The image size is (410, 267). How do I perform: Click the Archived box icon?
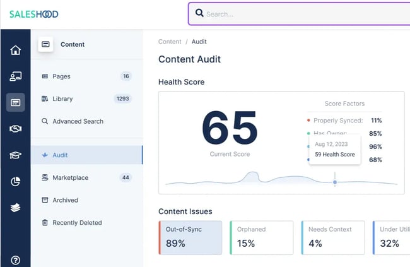[x=45, y=200]
